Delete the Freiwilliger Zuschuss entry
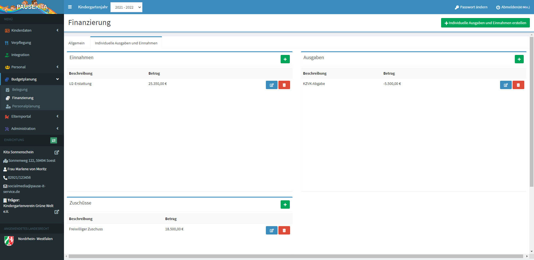 284,230
